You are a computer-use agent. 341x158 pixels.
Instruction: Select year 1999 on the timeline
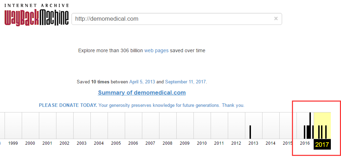click(x=13, y=143)
